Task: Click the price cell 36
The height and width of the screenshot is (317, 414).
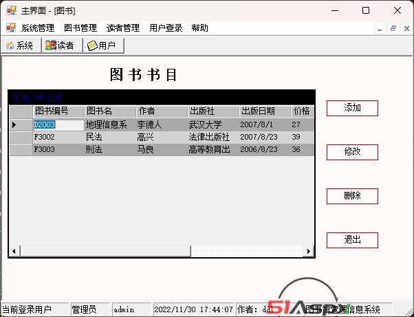Action: pos(303,150)
